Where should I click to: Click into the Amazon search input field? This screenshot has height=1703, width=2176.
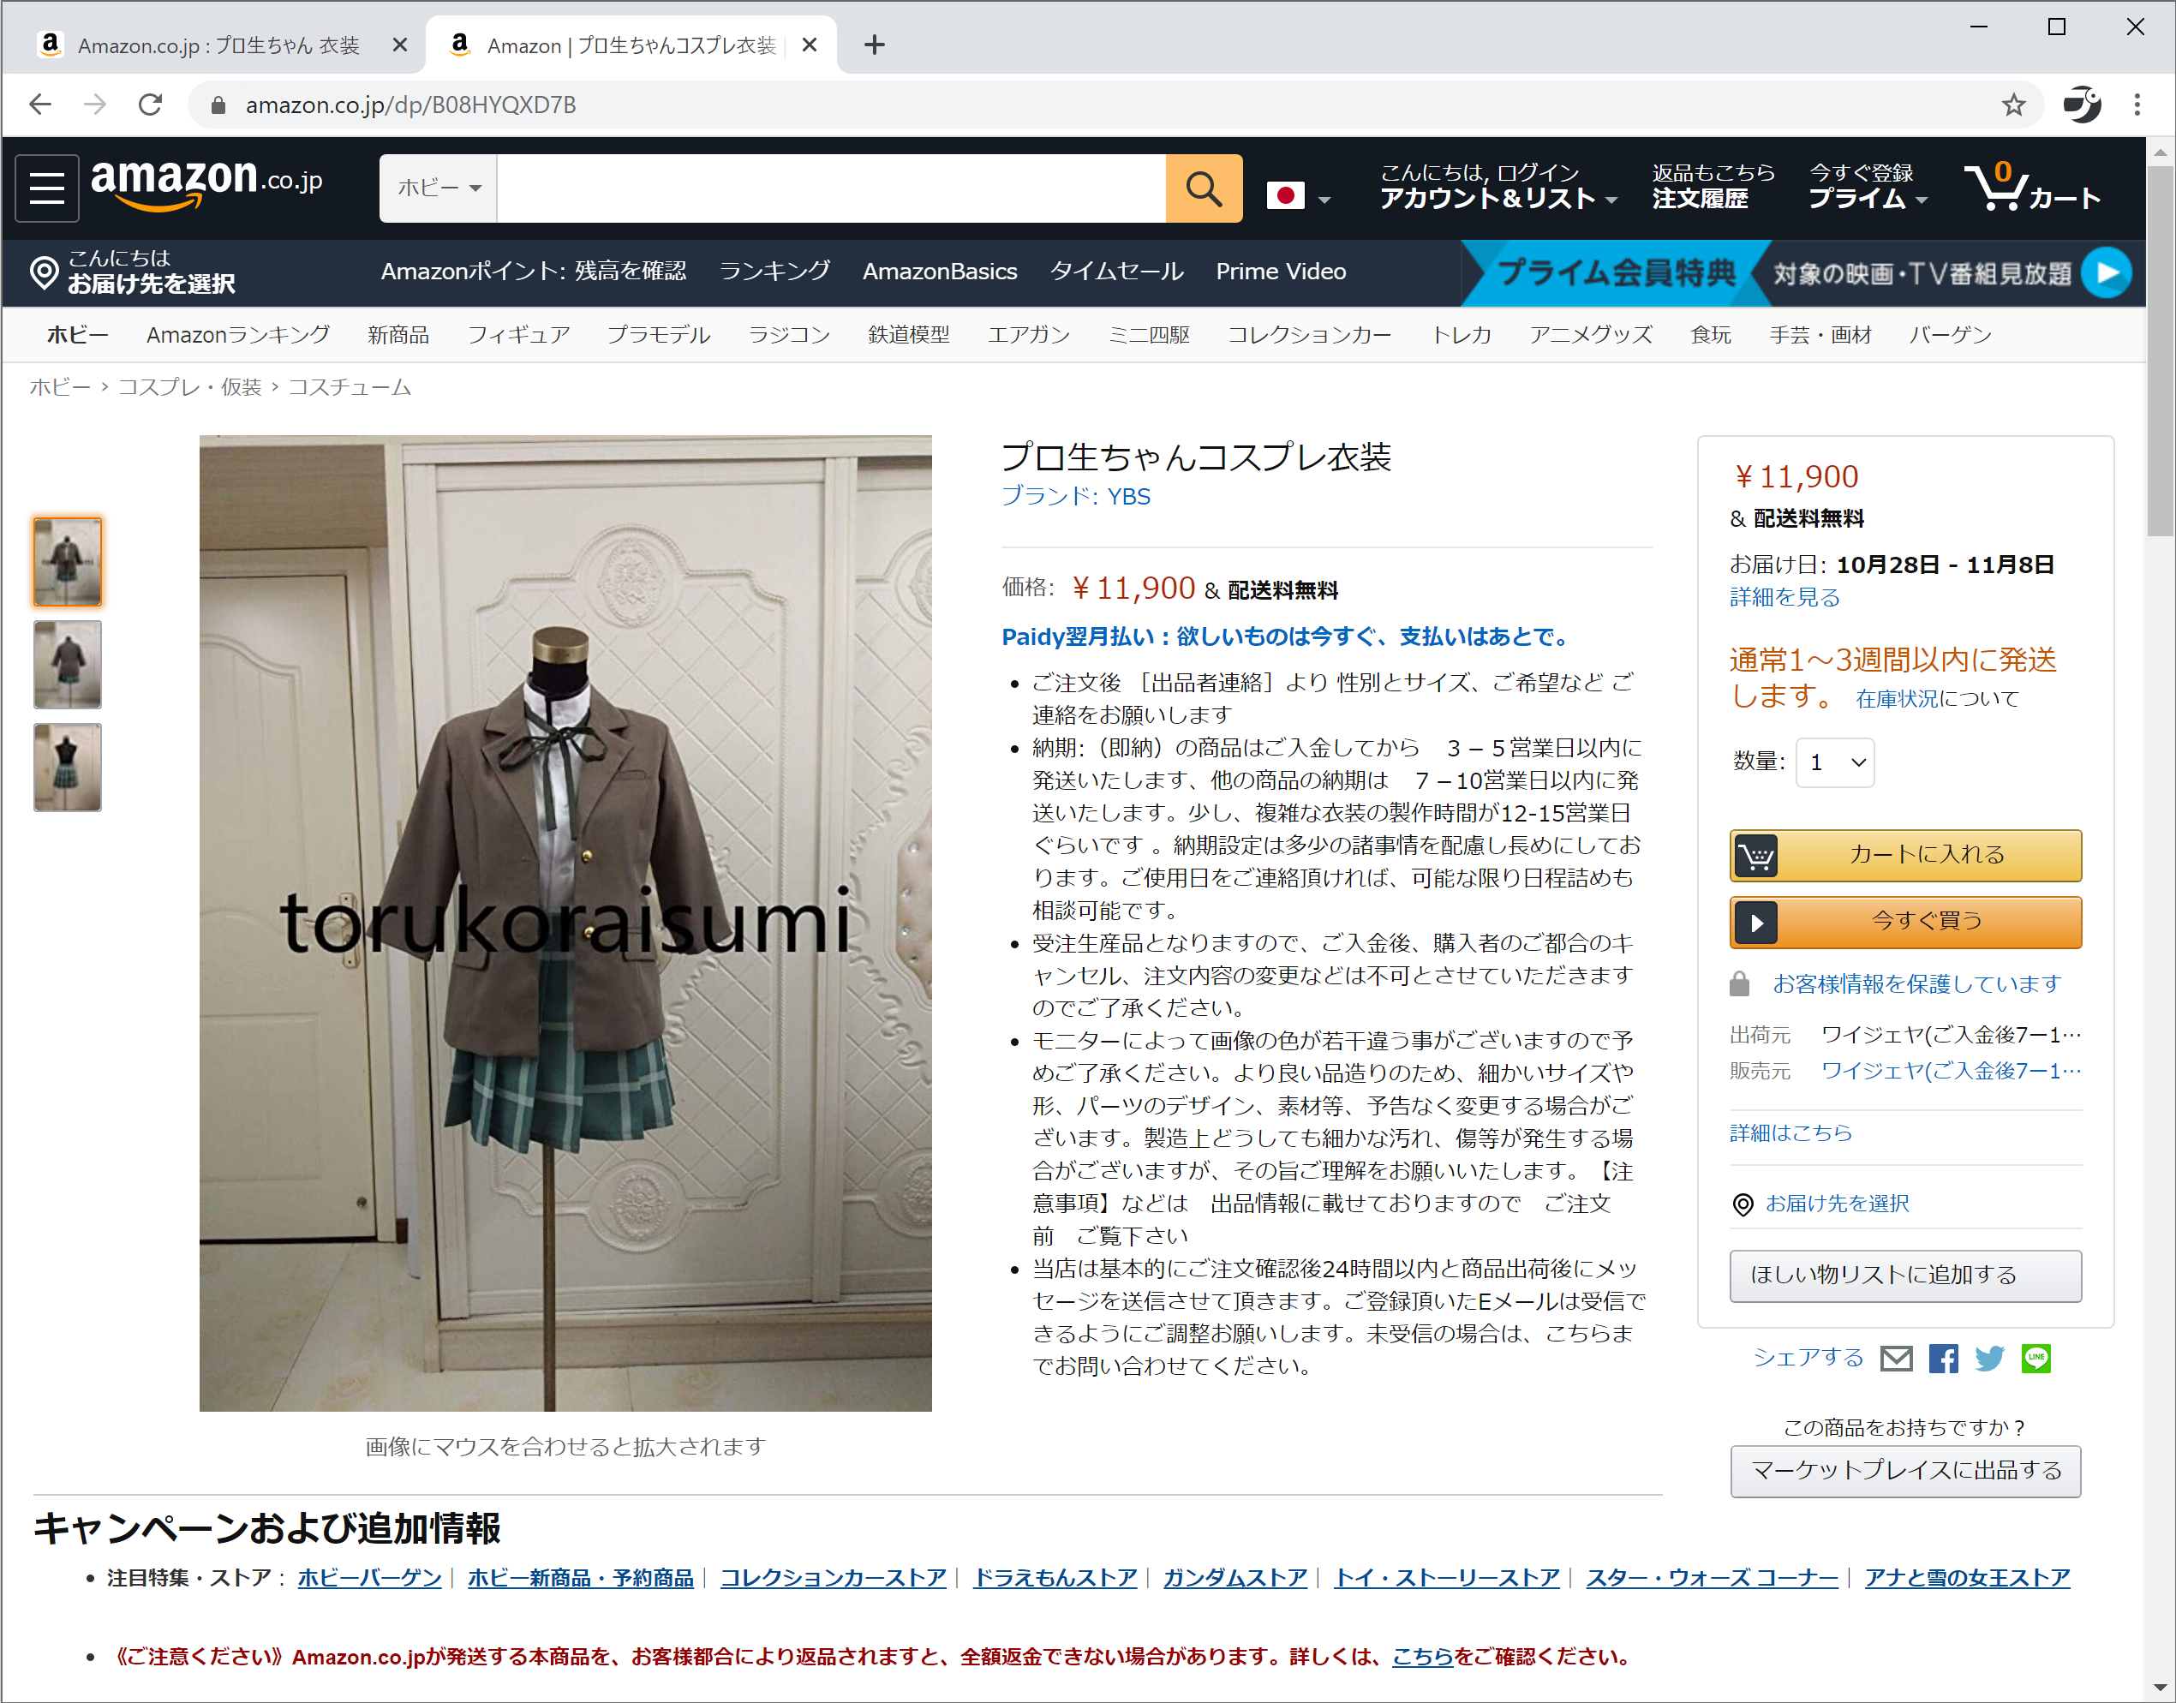pos(830,188)
